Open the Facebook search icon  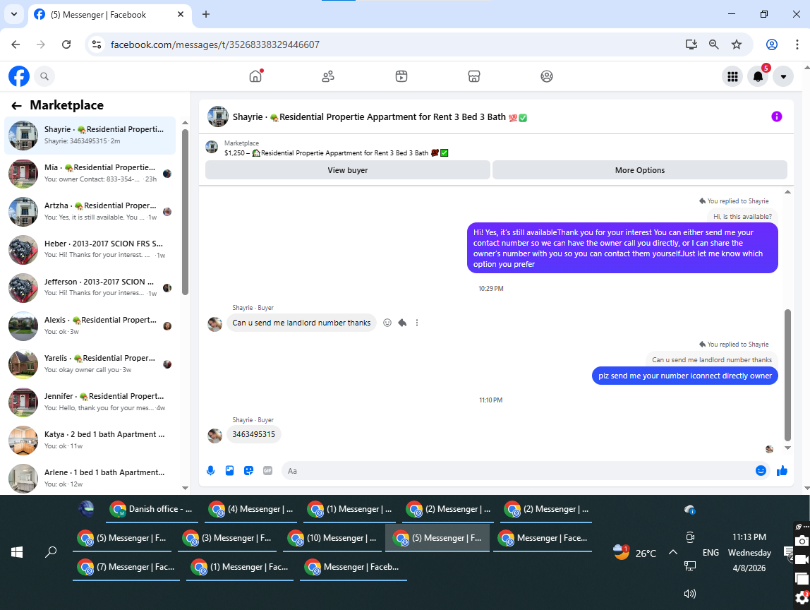[x=44, y=76]
